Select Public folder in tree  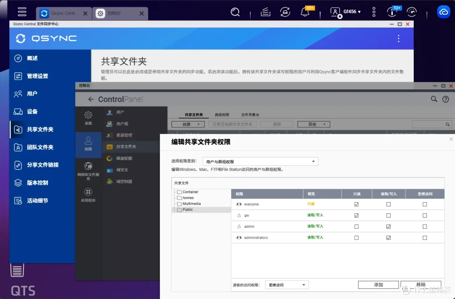(187, 210)
